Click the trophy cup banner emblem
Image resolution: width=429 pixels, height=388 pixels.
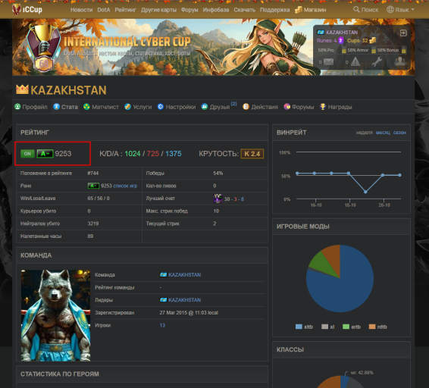click(x=44, y=47)
